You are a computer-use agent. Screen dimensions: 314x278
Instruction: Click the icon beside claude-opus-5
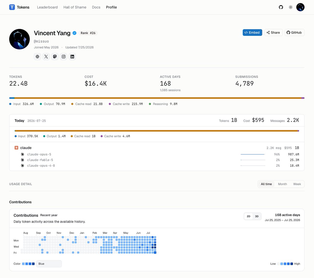[x=23, y=154]
